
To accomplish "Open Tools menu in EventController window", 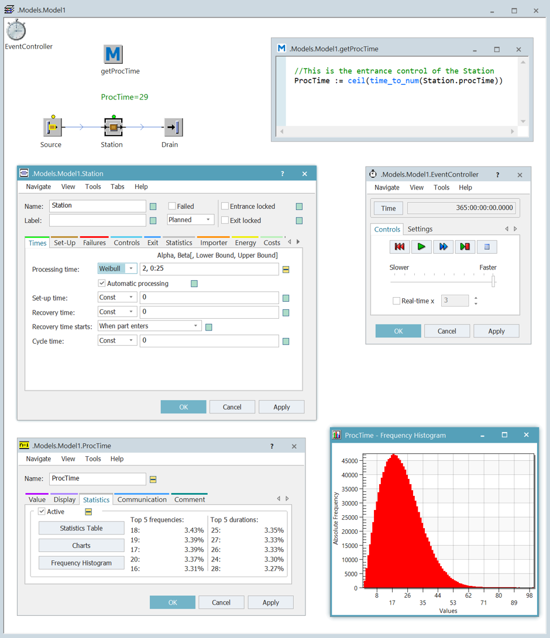I will coord(441,188).
